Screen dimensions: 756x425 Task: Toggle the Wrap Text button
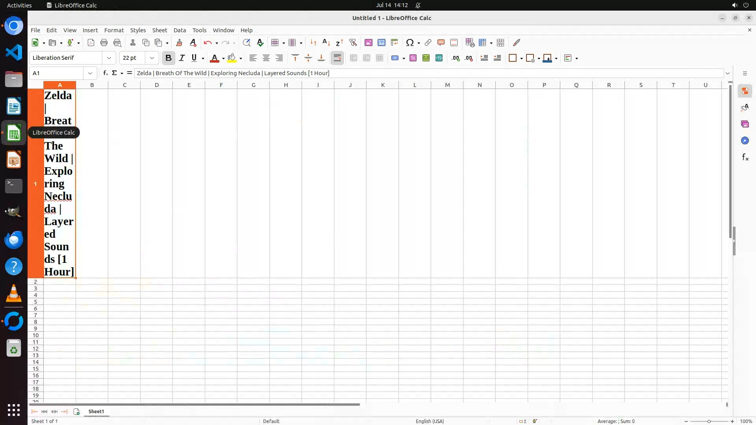(337, 58)
